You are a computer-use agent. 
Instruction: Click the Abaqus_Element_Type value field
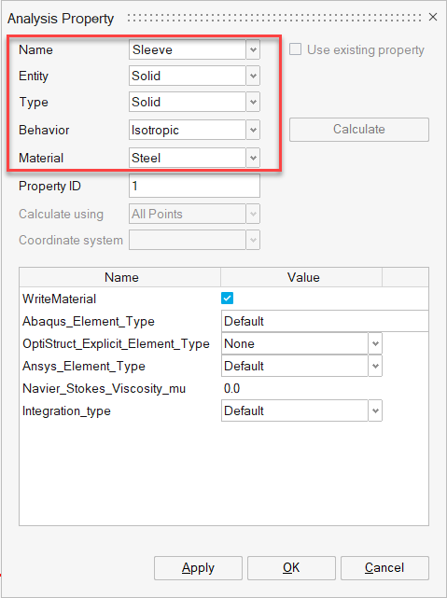point(325,321)
